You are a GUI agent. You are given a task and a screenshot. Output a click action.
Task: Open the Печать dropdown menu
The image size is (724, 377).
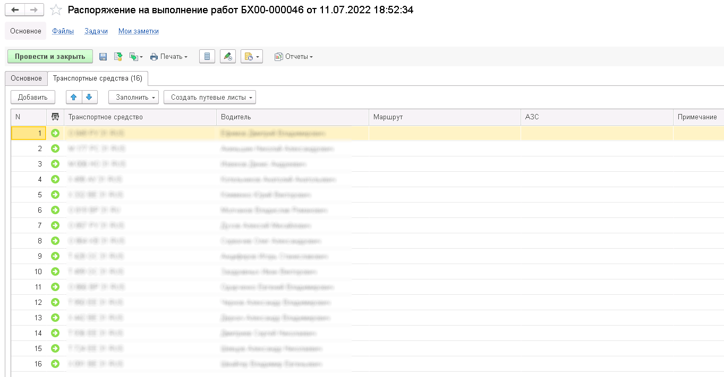click(x=169, y=57)
